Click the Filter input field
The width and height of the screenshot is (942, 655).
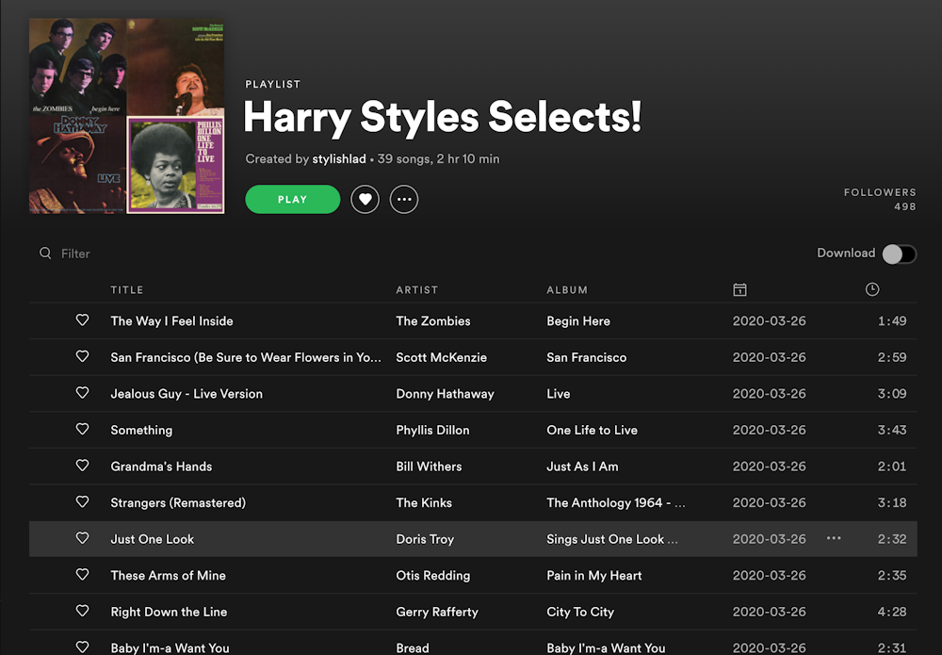pos(75,254)
